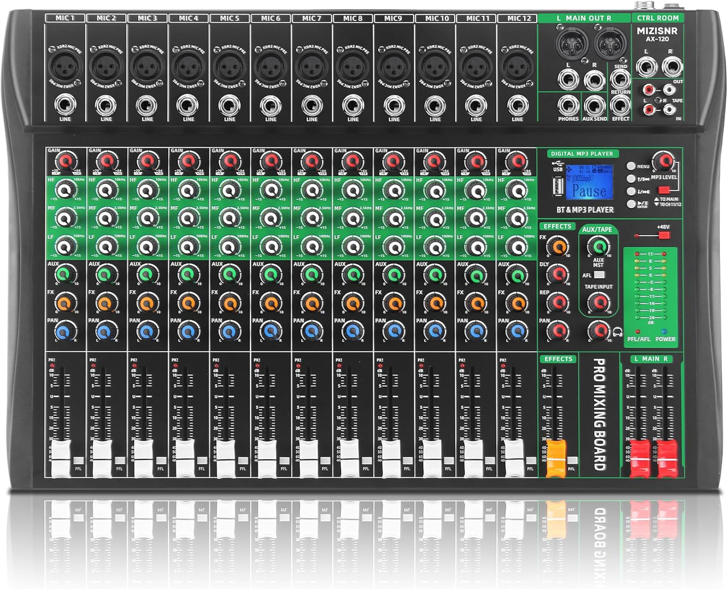Toggle the AFL switch in AUX/TAPE section
The width and height of the screenshot is (728, 589).
(x=599, y=275)
